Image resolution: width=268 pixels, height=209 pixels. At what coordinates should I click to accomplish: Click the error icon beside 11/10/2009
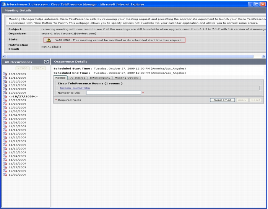pos(5,126)
